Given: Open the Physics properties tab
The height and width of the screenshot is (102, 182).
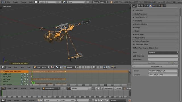Looking at the screenshot, I should pos(165,6).
